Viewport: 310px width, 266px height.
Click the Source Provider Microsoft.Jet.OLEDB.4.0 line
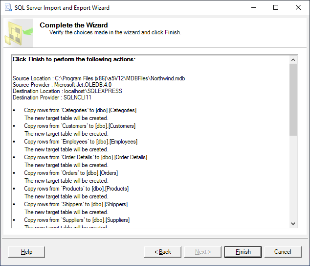[62, 85]
